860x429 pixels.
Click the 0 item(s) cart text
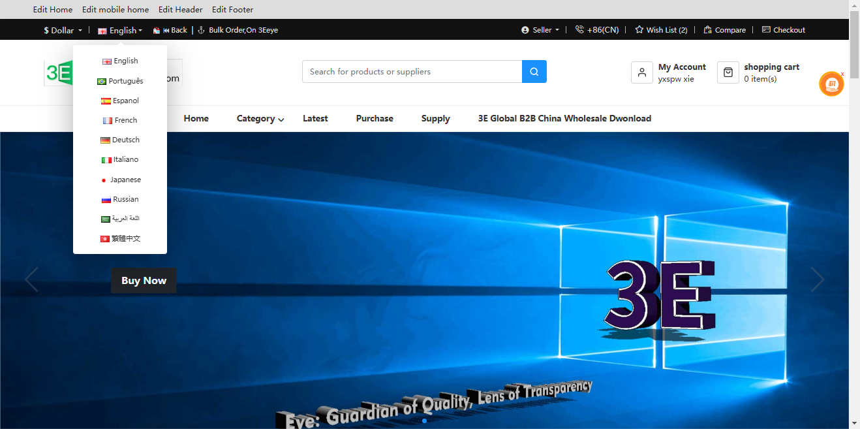point(760,79)
